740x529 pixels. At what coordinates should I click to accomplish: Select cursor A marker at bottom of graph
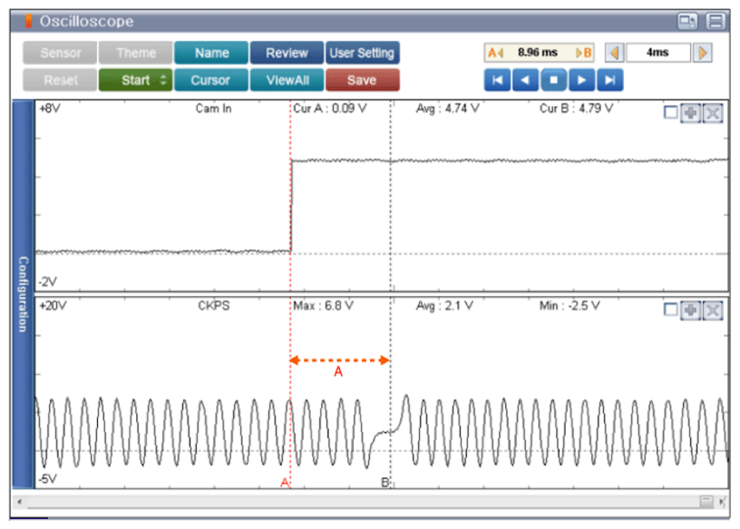point(285,482)
